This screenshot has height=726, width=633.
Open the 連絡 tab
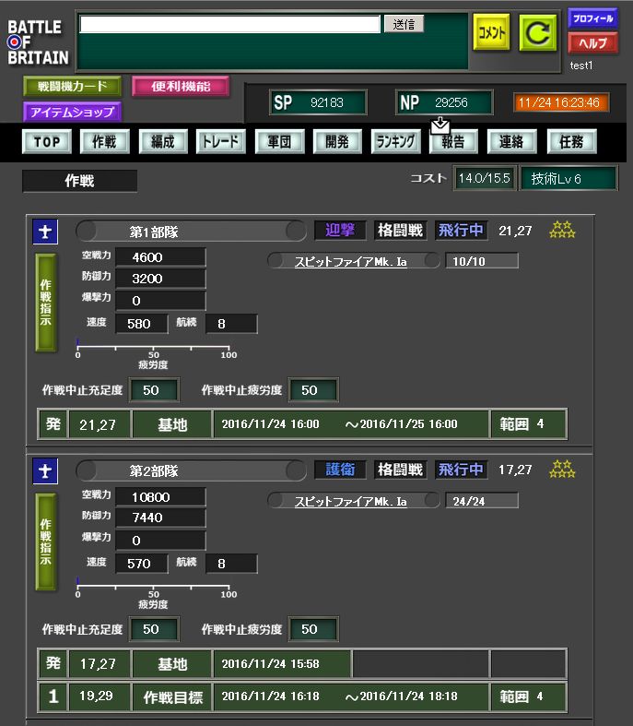point(511,142)
